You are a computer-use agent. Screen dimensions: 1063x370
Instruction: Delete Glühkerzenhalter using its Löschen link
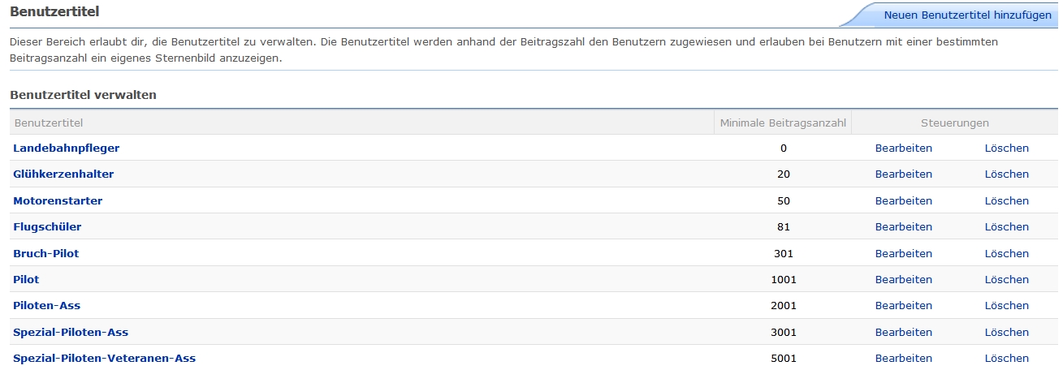point(1006,174)
